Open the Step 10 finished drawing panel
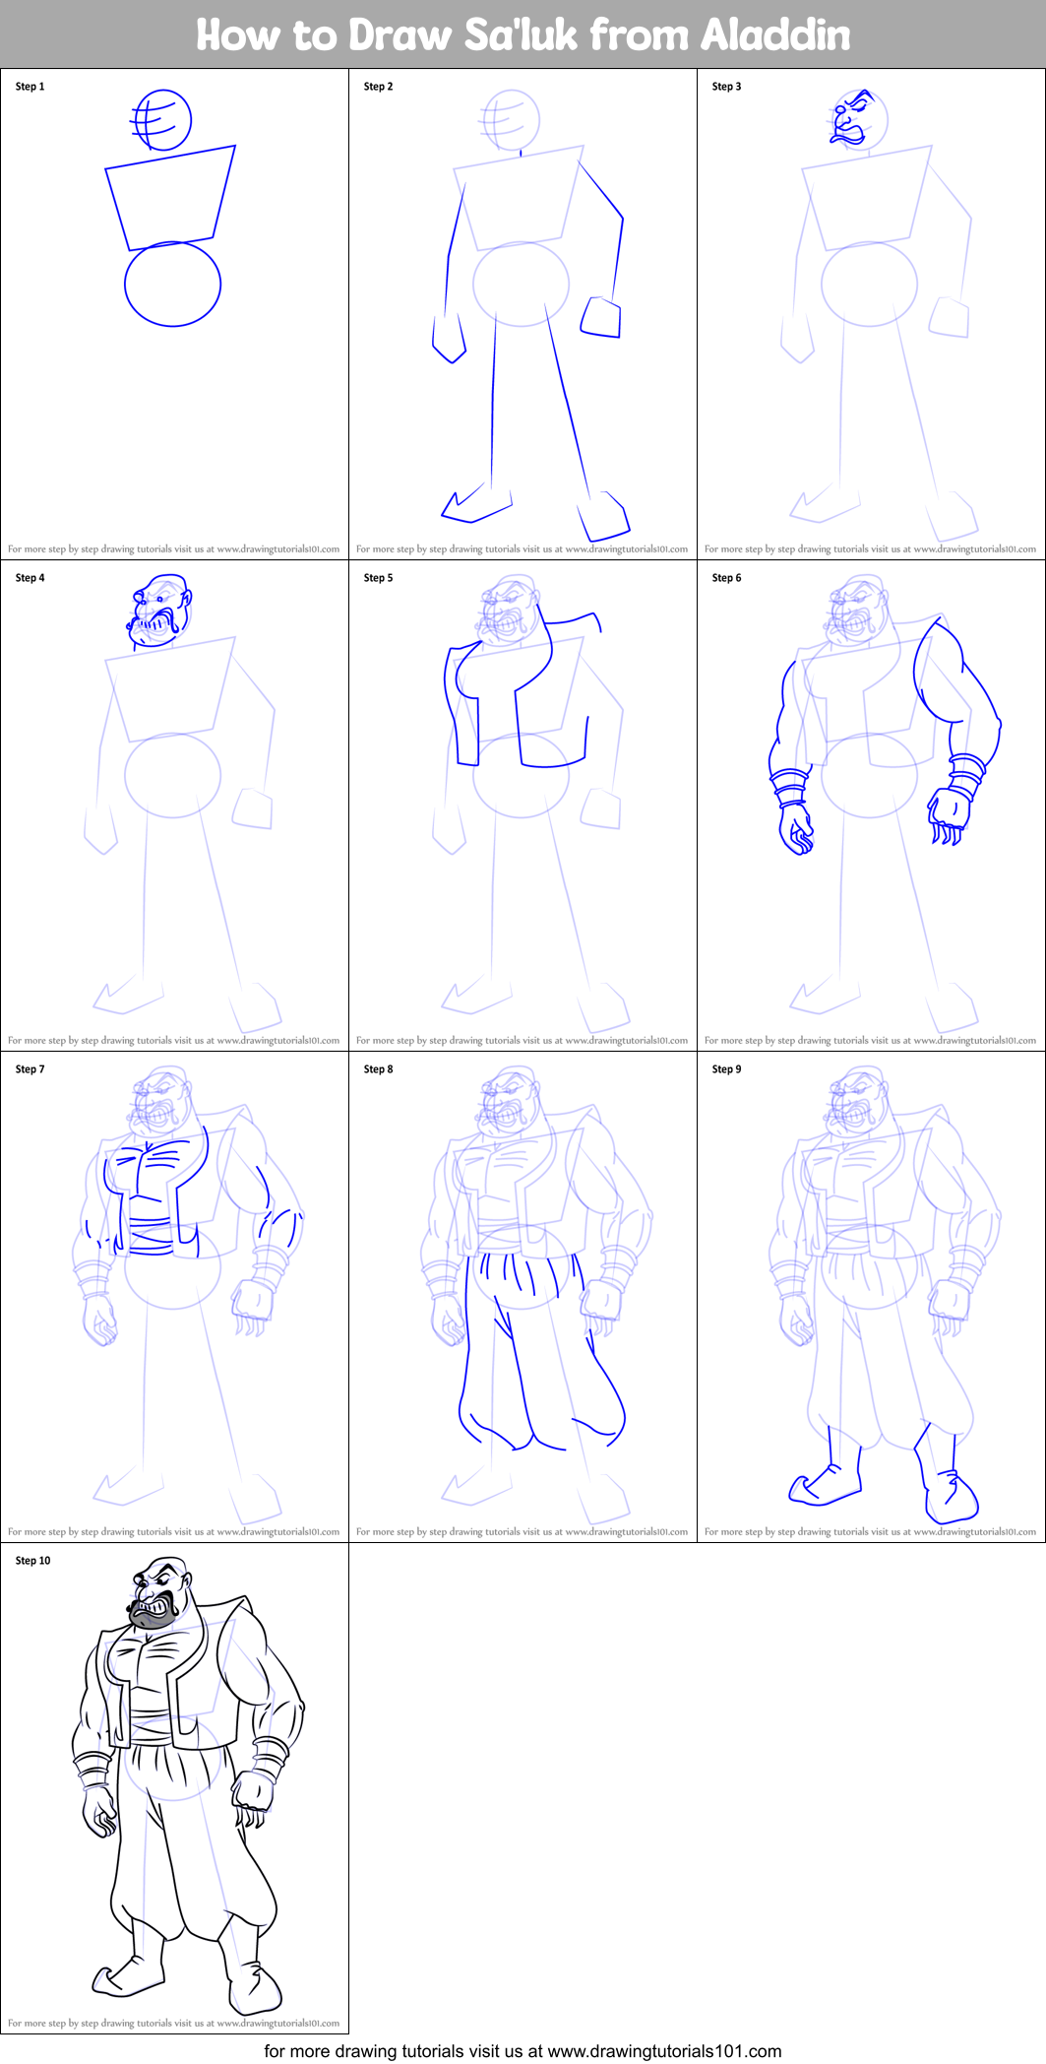Screen dimensions: 1046x2064 click(174, 1788)
